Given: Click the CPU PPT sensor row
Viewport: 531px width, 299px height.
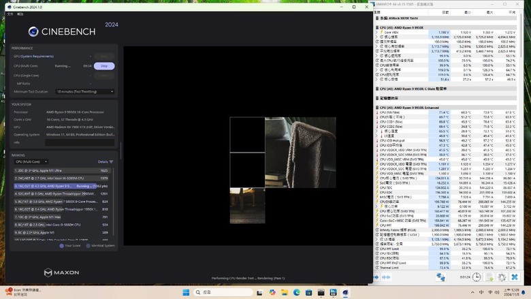Looking at the screenshot, I should pyautogui.click(x=446, y=225).
